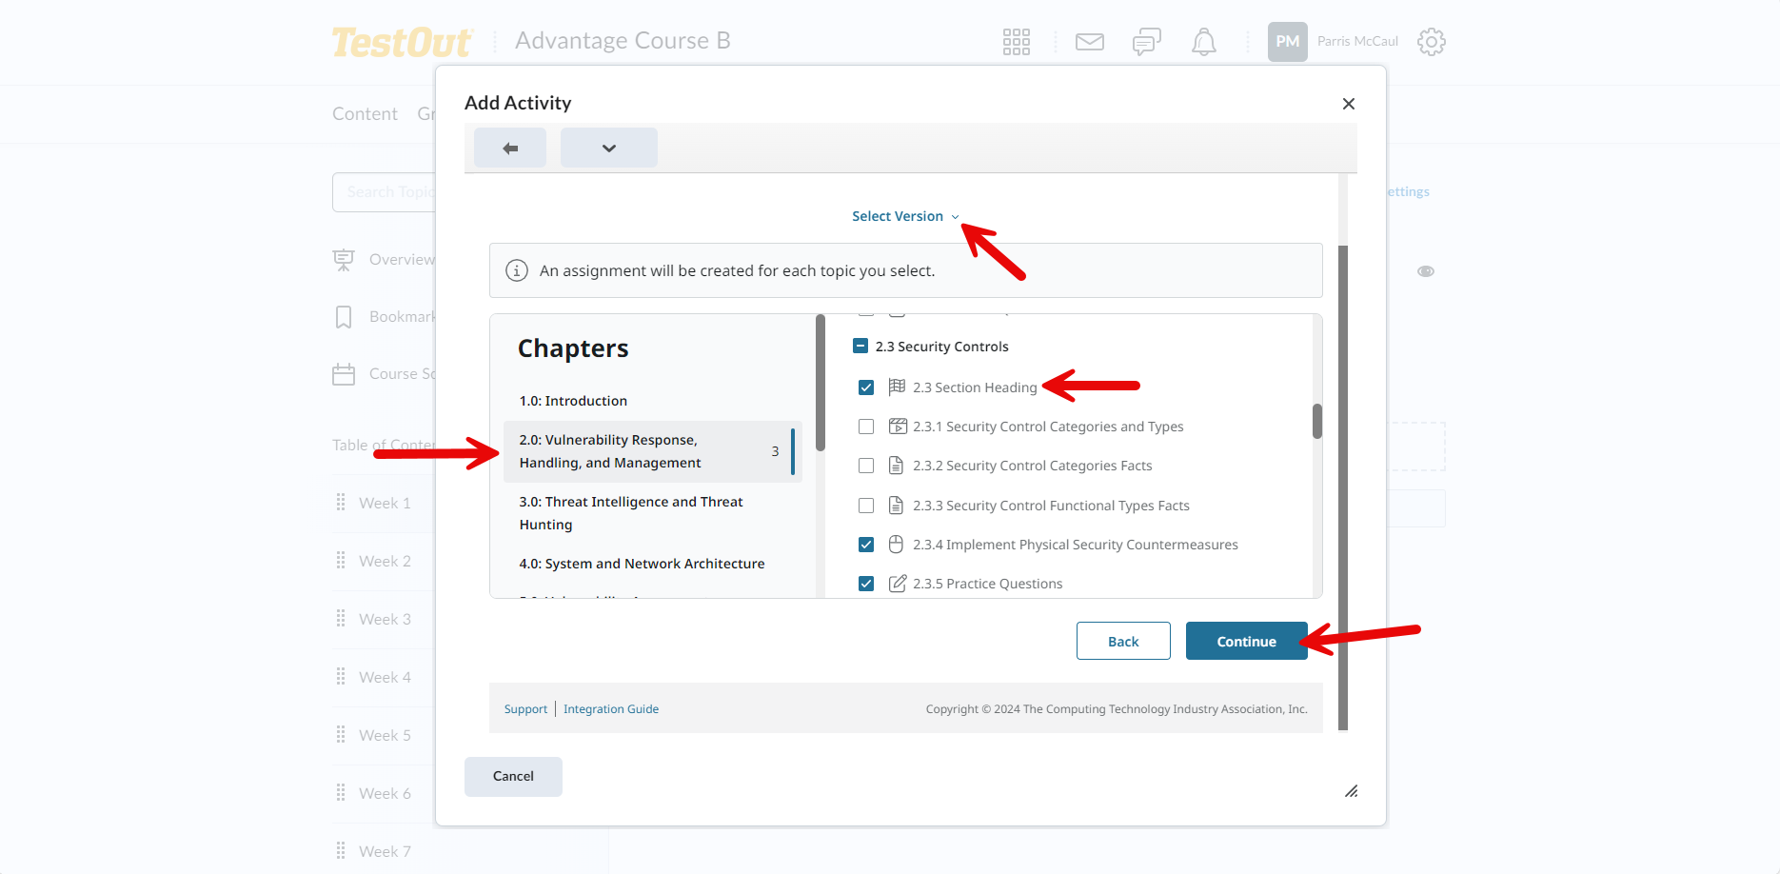Screen dimensions: 1780x874
Task: Click the video icon beside 2.3.1
Action: 897,426
